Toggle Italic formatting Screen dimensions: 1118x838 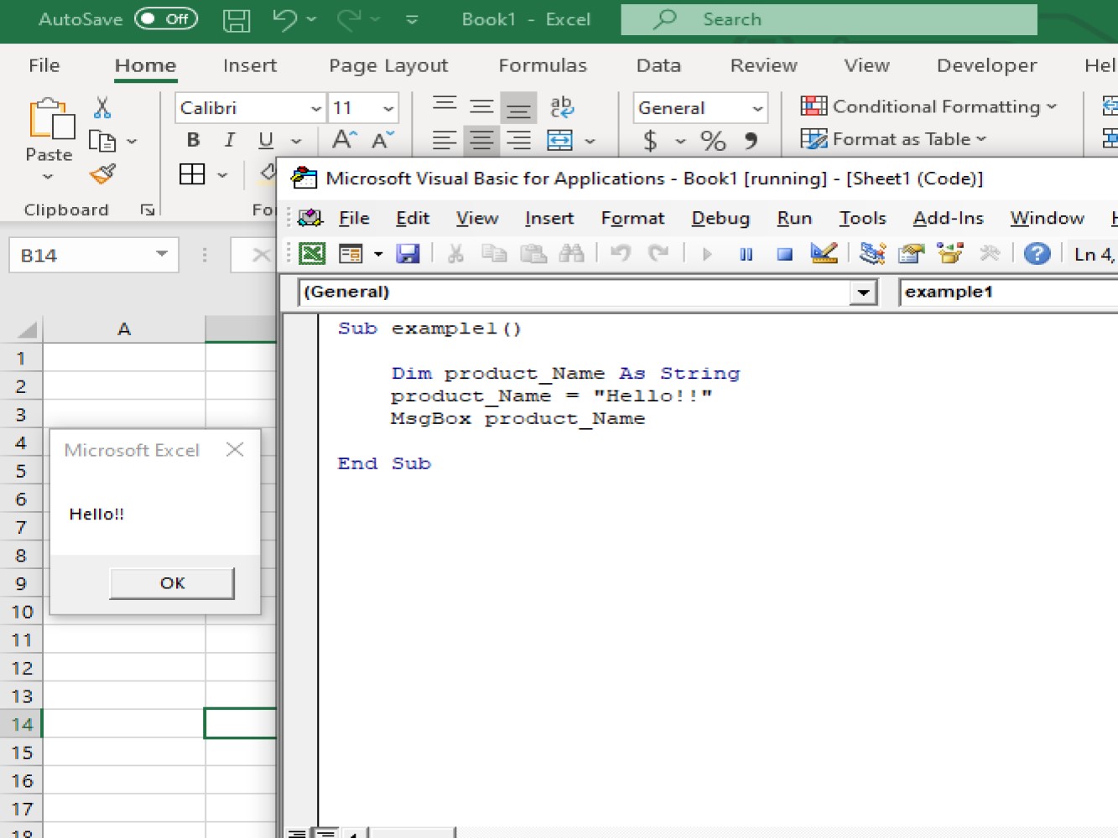coord(229,141)
